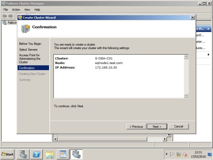Click cluster name S-DBA-C01
Image resolution: width=213 pixels, height=160 pixels.
(x=104, y=59)
